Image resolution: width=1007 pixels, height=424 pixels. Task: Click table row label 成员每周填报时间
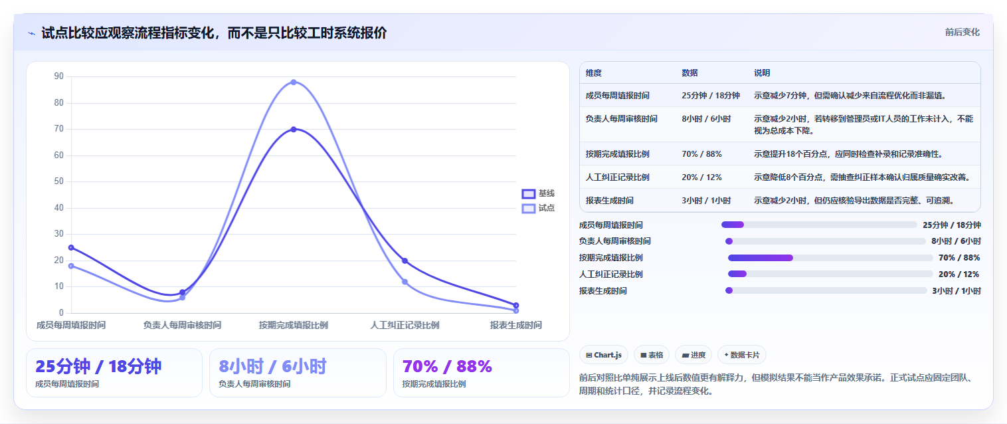pyautogui.click(x=618, y=96)
